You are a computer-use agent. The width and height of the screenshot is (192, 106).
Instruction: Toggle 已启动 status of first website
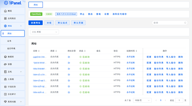tap(85, 57)
